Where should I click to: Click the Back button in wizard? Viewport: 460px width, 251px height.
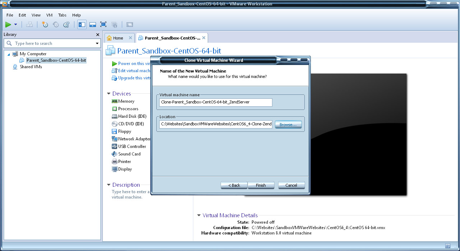pos(234,185)
